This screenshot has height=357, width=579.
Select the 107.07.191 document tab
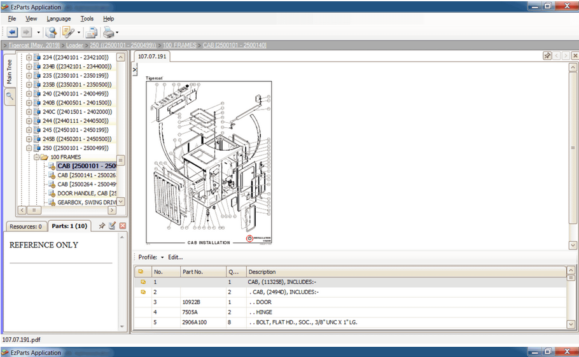point(152,57)
